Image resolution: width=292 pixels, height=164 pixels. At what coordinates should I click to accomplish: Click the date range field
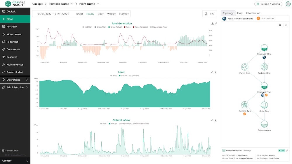[53, 14]
